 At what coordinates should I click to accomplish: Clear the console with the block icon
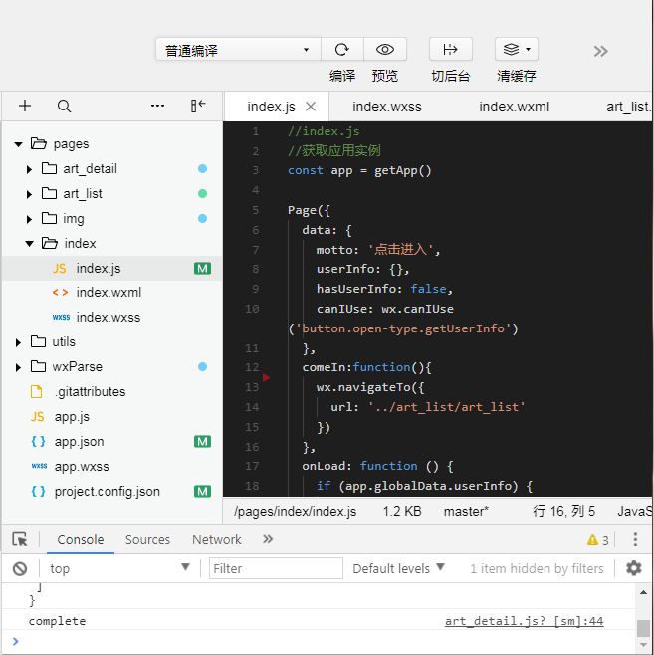pos(20,568)
